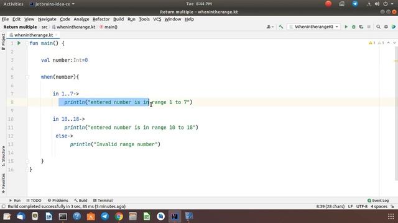Open Telegram from the dock
The height and width of the screenshot is (223, 398).
click(x=105, y=216)
